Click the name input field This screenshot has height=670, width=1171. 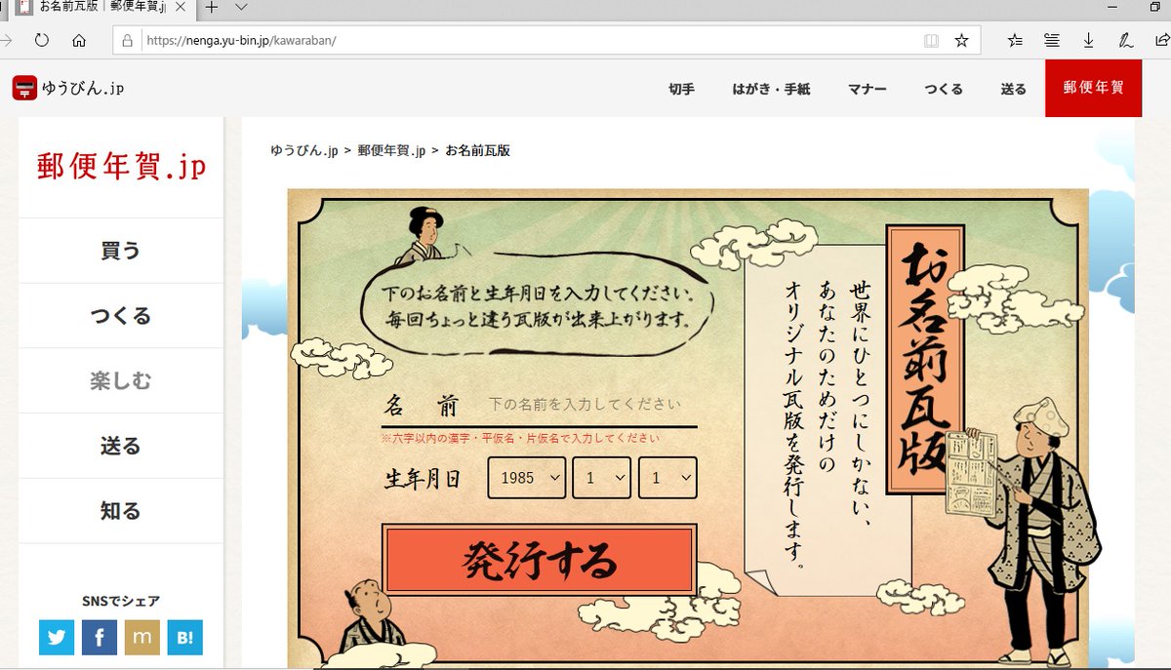(x=590, y=404)
